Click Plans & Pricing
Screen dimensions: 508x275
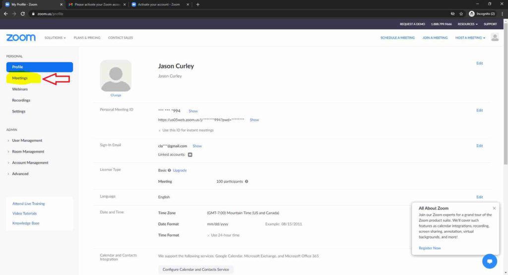point(87,38)
